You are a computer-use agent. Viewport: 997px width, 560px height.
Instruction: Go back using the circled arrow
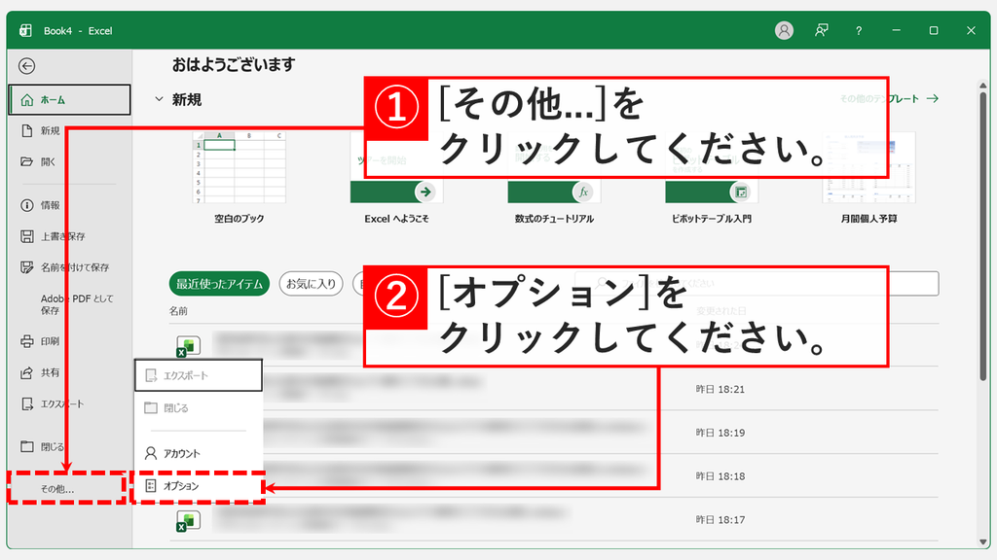click(26, 66)
